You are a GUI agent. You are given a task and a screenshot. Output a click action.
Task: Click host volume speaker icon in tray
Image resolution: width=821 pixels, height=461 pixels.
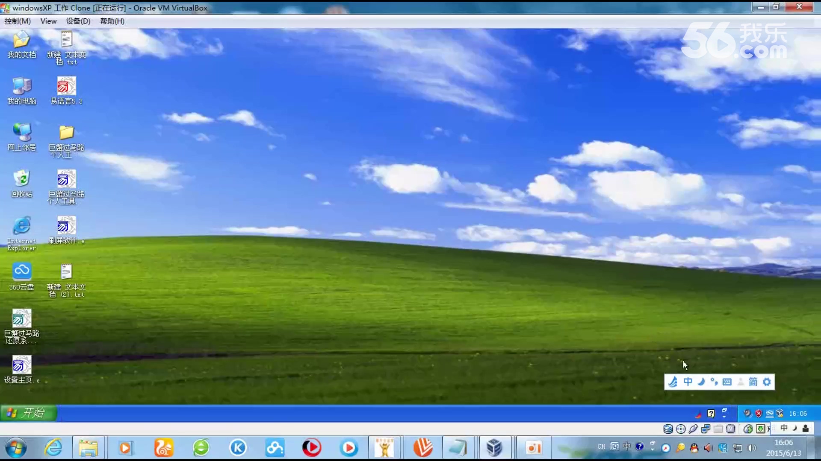[x=751, y=448]
